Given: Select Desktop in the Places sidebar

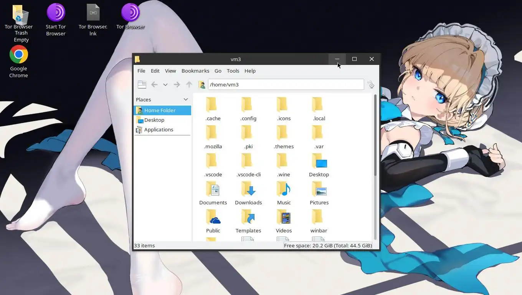Looking at the screenshot, I should coord(162,120).
